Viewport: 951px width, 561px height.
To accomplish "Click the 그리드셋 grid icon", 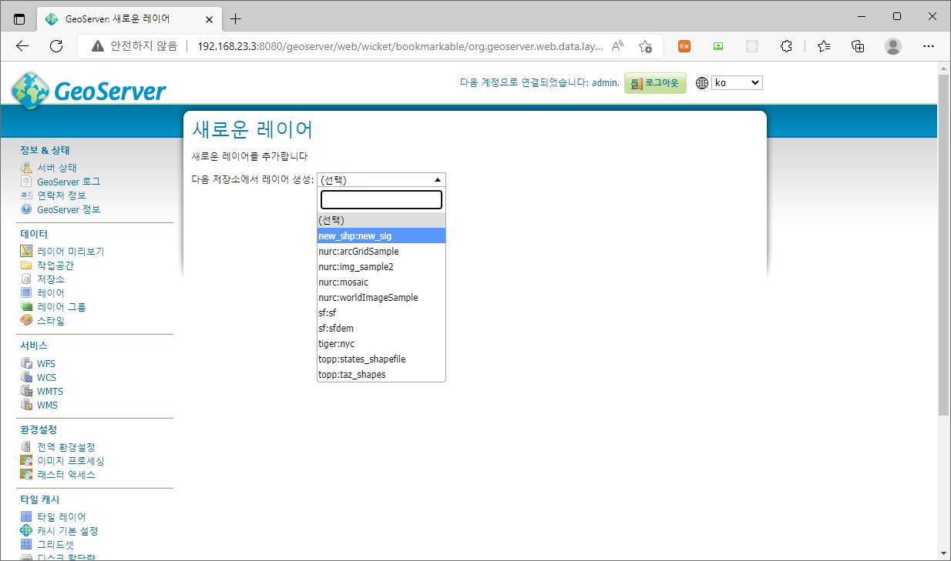I will 26,545.
